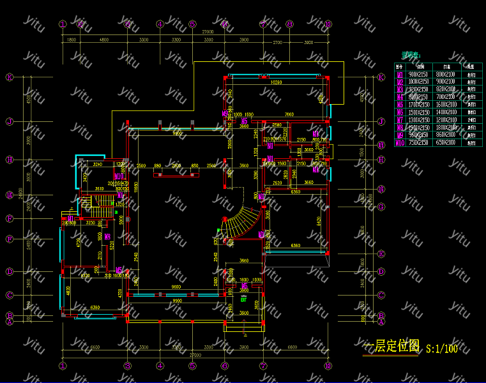Select the green EXIT label at the entrance

coord(243,299)
